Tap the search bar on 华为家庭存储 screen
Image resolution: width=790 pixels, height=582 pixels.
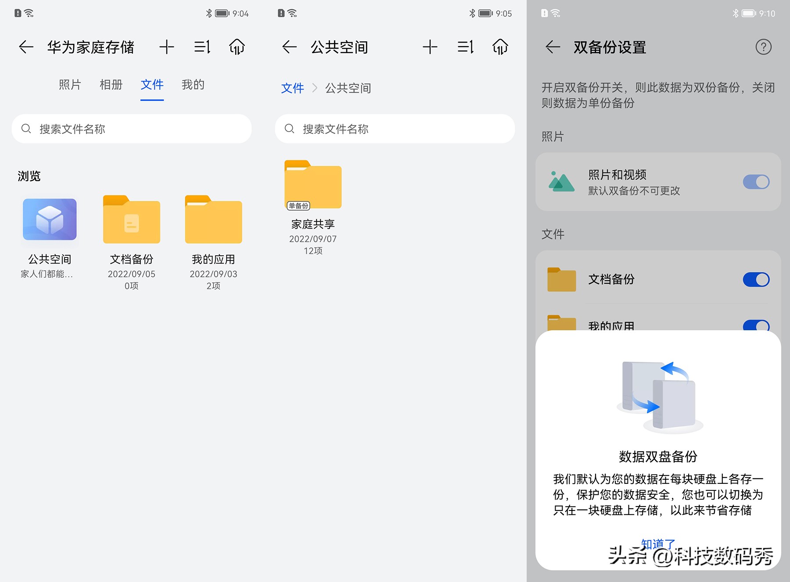(x=131, y=129)
